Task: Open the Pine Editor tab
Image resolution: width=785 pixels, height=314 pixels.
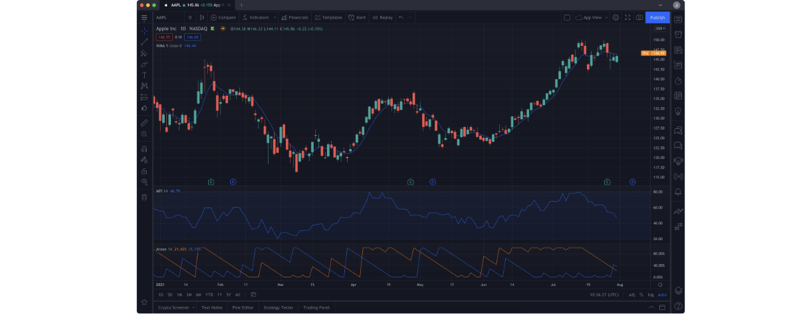Action: click(243, 307)
